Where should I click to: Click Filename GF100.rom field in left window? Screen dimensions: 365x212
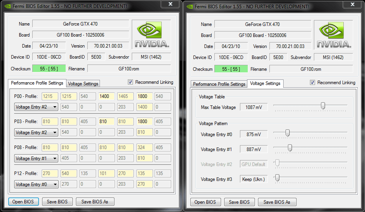click(129, 69)
